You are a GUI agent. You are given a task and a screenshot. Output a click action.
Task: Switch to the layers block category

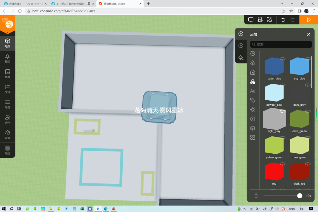pyautogui.click(x=253, y=128)
